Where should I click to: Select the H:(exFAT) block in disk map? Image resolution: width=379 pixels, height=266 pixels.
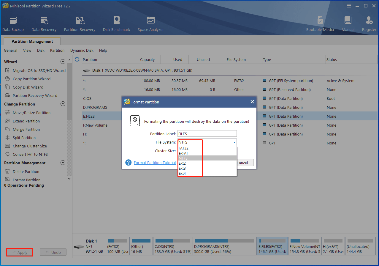click(333, 246)
